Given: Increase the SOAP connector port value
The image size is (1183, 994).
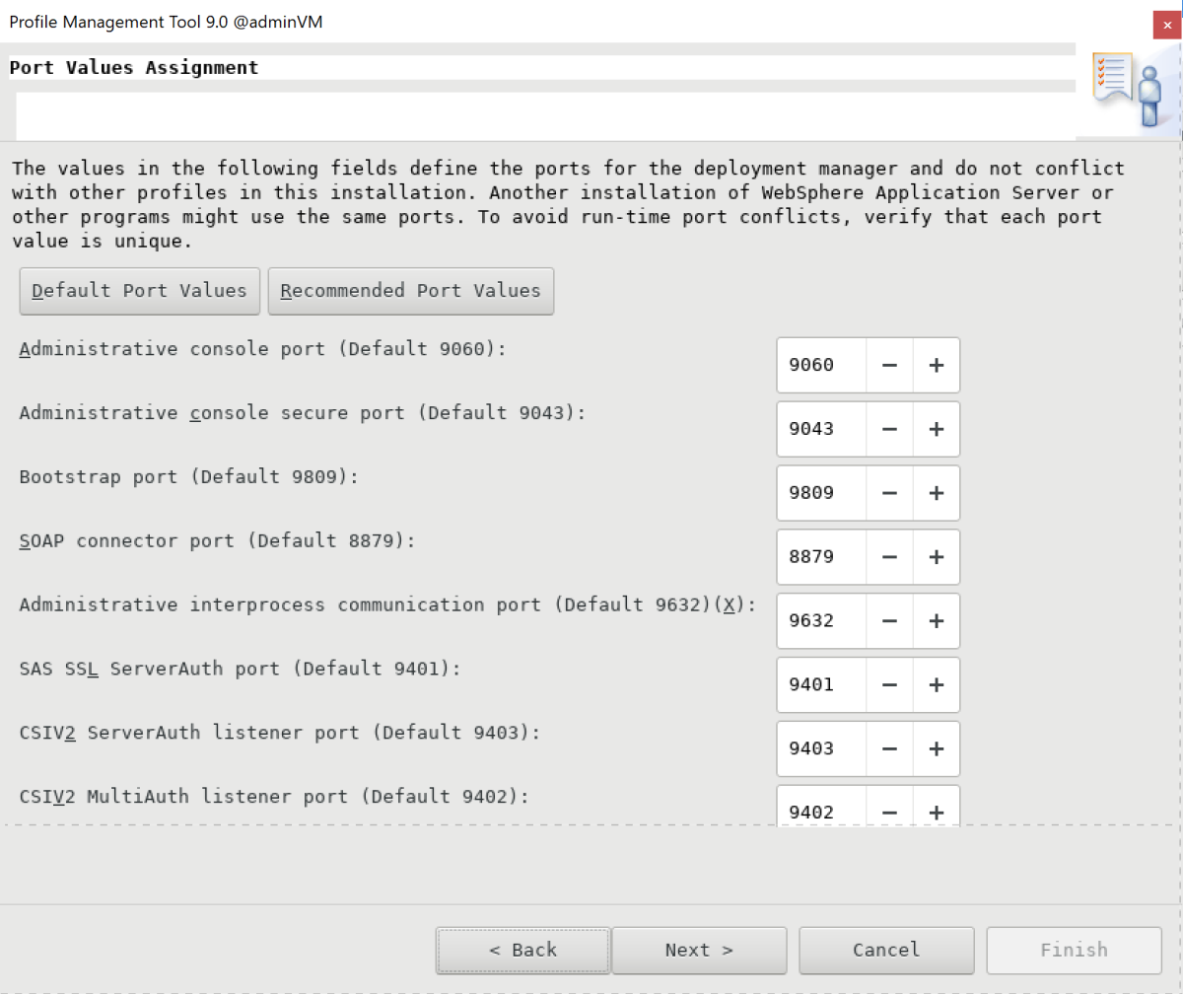Looking at the screenshot, I should pos(937,557).
